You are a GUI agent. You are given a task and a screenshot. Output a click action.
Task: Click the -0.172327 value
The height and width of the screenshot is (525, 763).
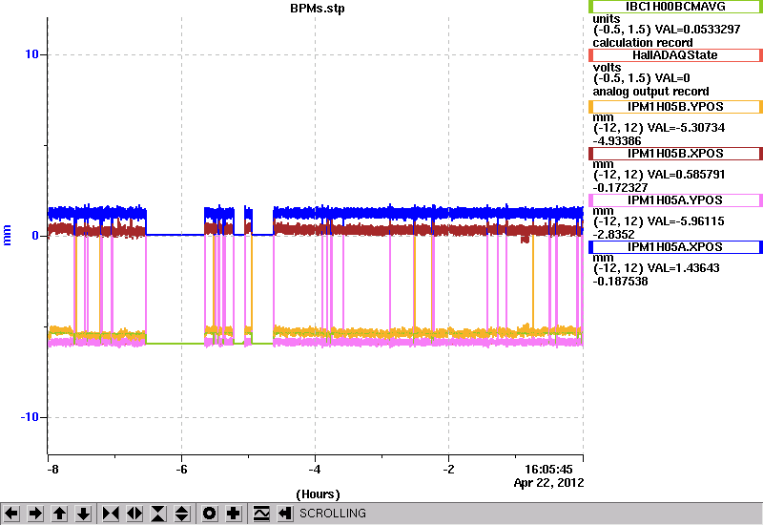pos(620,188)
